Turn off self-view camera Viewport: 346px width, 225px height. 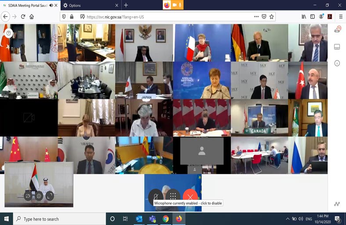click(28, 196)
